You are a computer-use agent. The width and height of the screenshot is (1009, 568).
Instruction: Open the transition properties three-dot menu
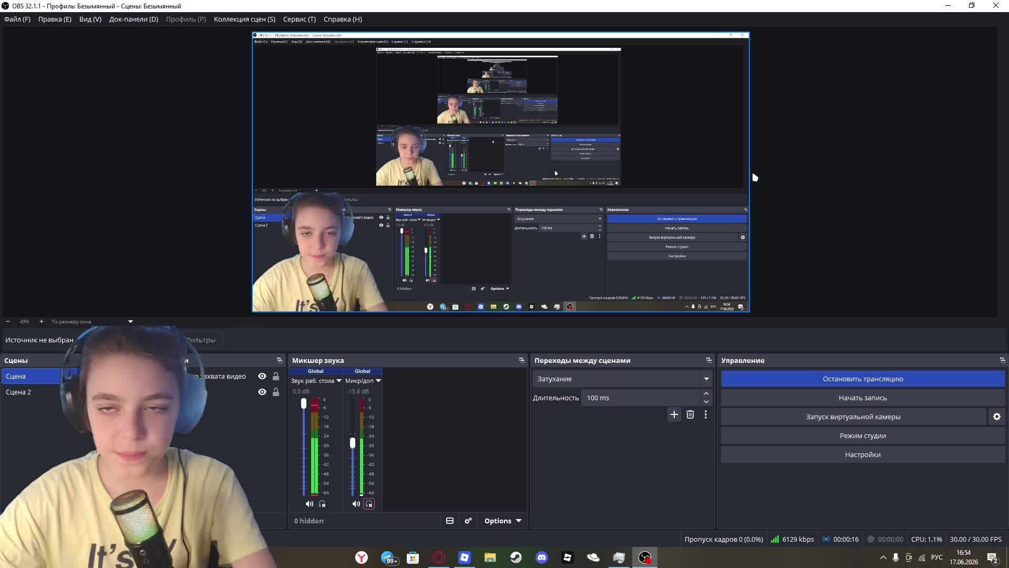[706, 414]
